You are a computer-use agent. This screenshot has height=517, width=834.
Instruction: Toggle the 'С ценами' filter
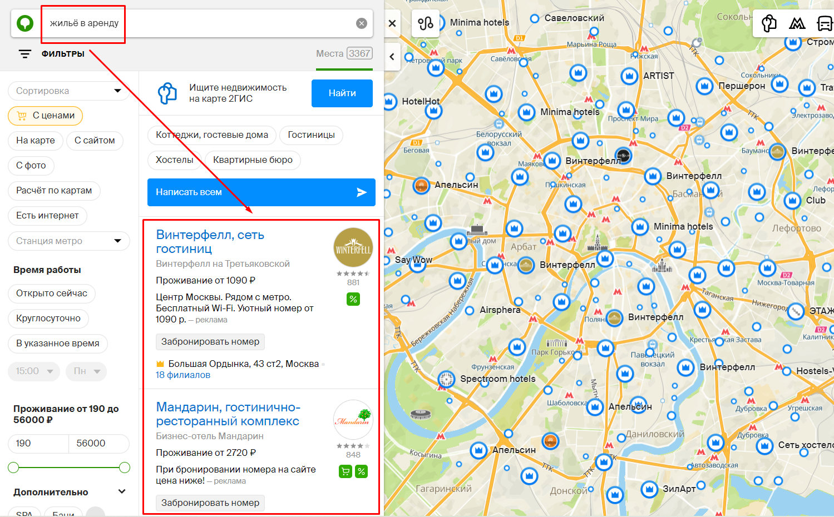(x=45, y=116)
